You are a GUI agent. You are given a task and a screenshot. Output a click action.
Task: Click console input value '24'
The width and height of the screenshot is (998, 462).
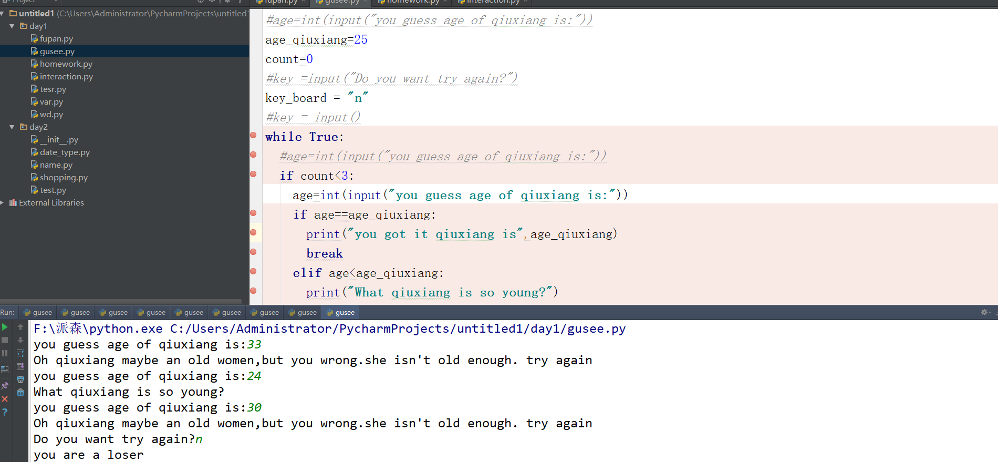254,376
